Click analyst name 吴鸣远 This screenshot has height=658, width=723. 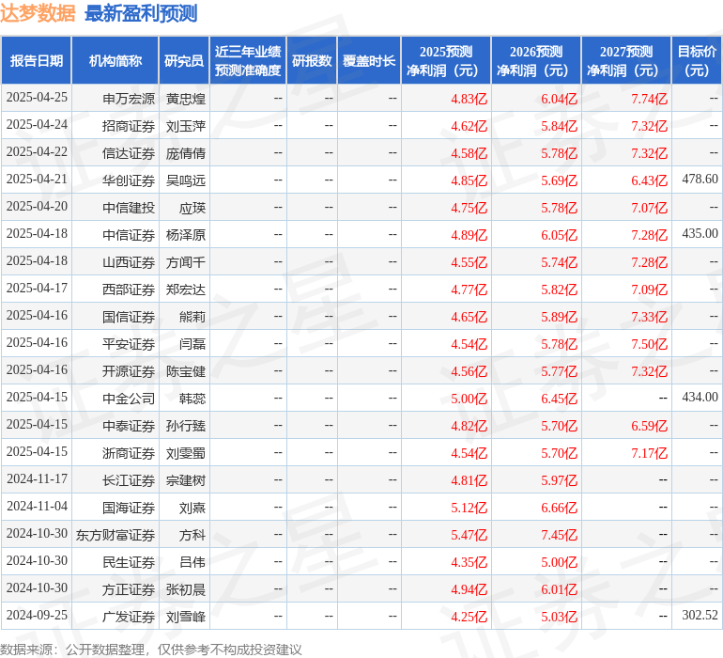[x=186, y=180]
